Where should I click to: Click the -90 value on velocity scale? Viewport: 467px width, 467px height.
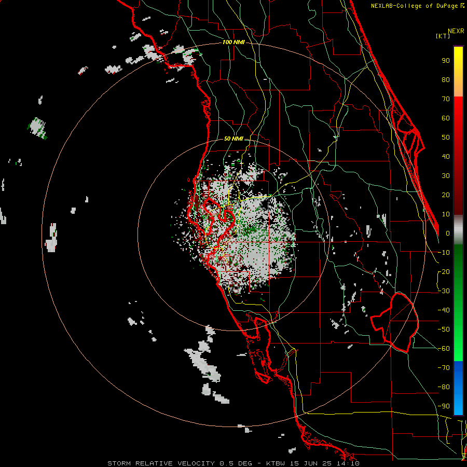pyautogui.click(x=444, y=406)
